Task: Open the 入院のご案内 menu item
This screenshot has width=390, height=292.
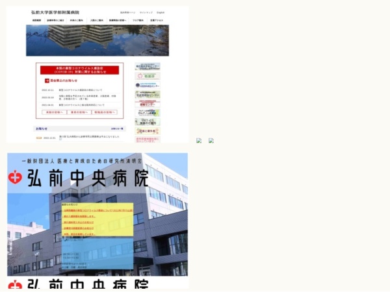Action: point(97,20)
